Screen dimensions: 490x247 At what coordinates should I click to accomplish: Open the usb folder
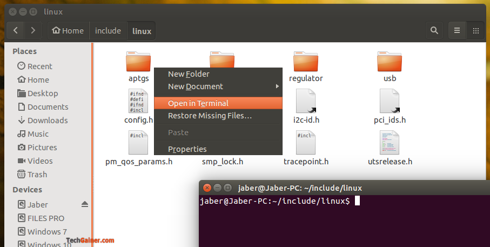coord(390,63)
